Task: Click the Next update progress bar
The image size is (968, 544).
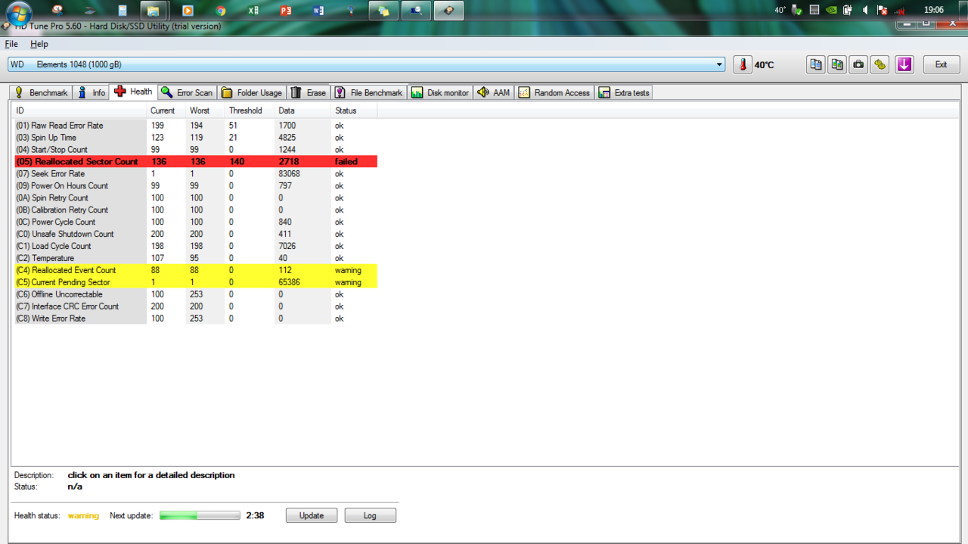Action: [200, 515]
